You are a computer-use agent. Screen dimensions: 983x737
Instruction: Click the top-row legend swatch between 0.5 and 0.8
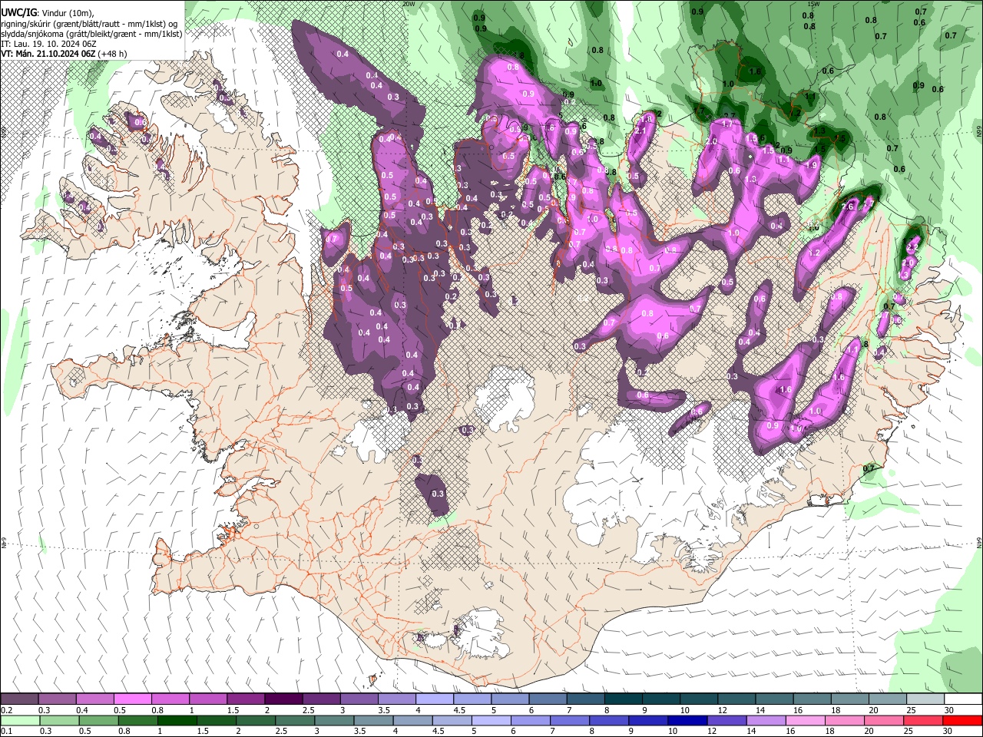(132, 699)
